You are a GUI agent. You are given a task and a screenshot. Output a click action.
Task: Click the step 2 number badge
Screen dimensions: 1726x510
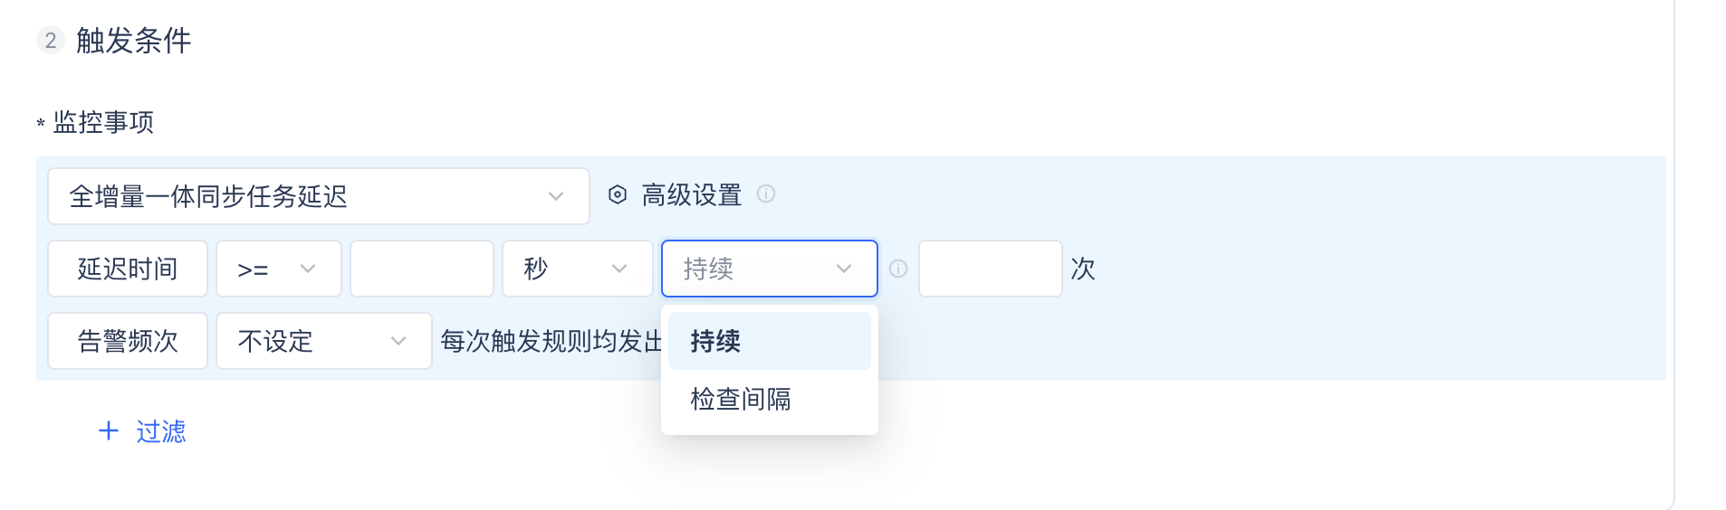tap(51, 41)
